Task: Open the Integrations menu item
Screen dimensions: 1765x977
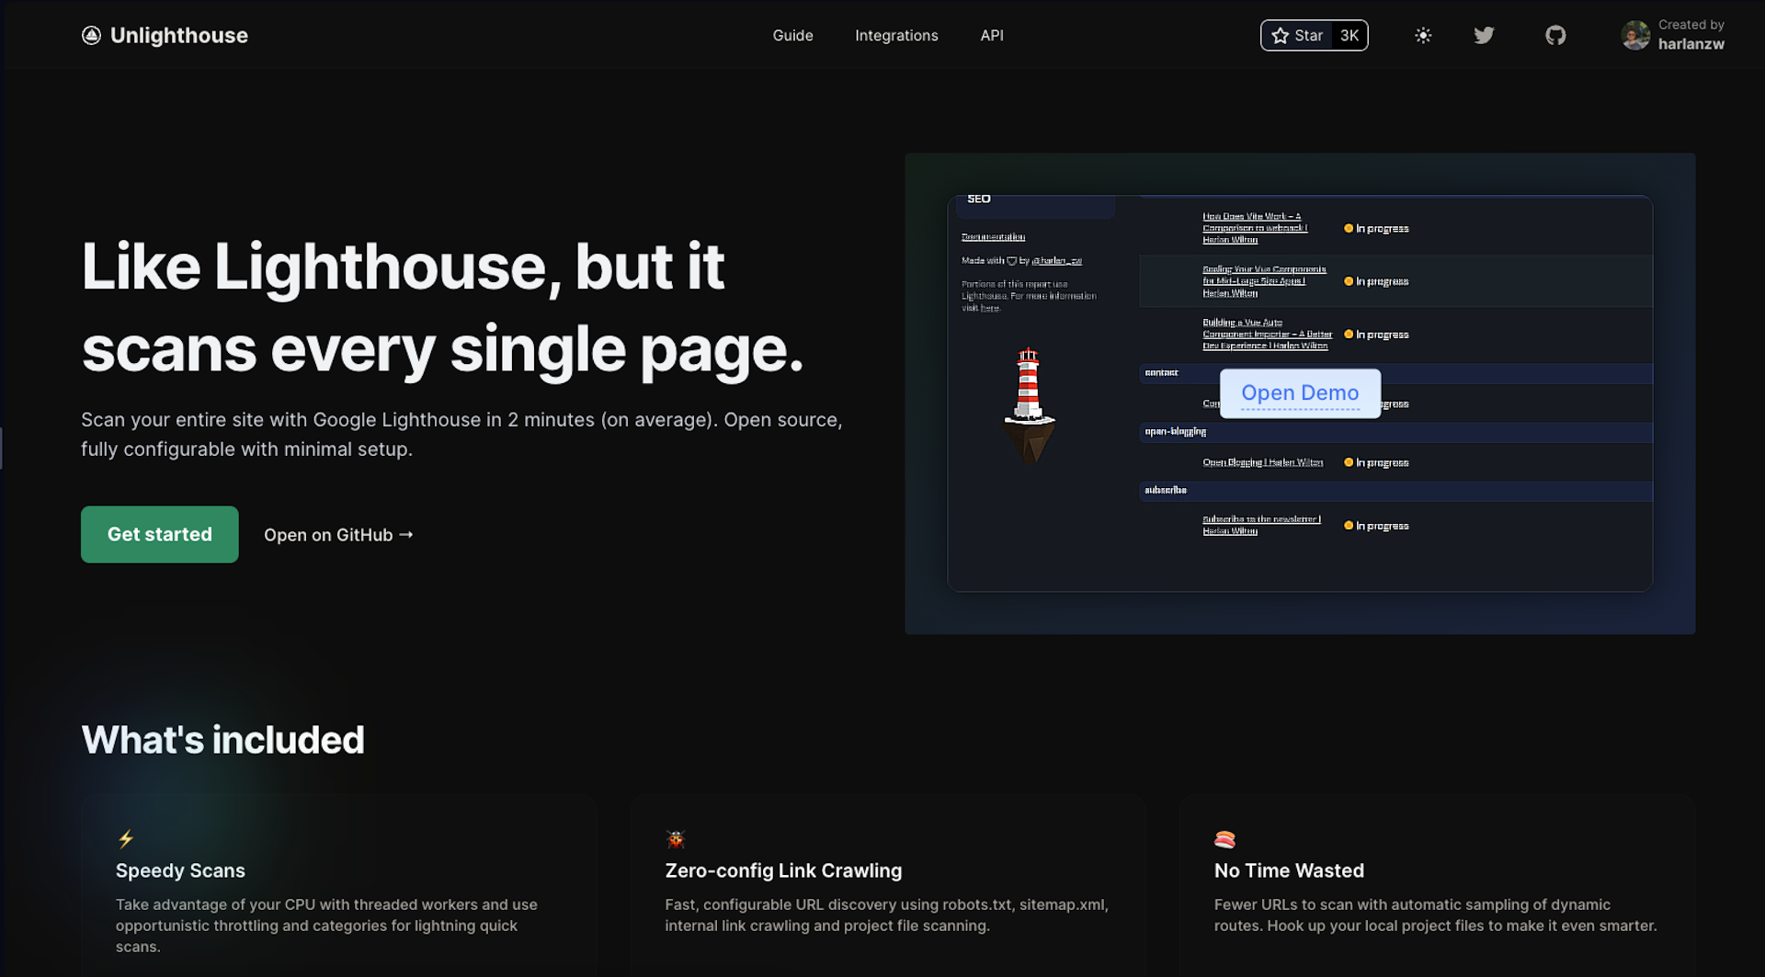Action: (896, 35)
